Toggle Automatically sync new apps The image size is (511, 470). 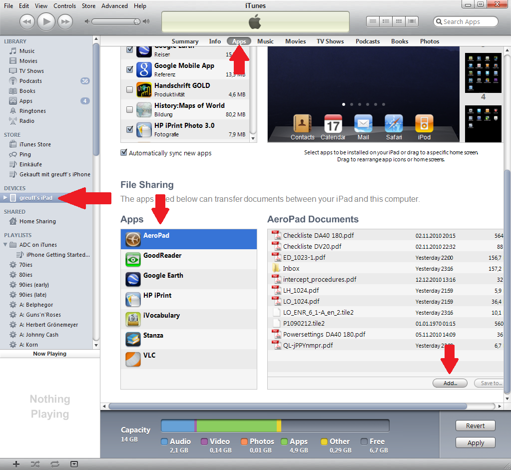click(124, 152)
